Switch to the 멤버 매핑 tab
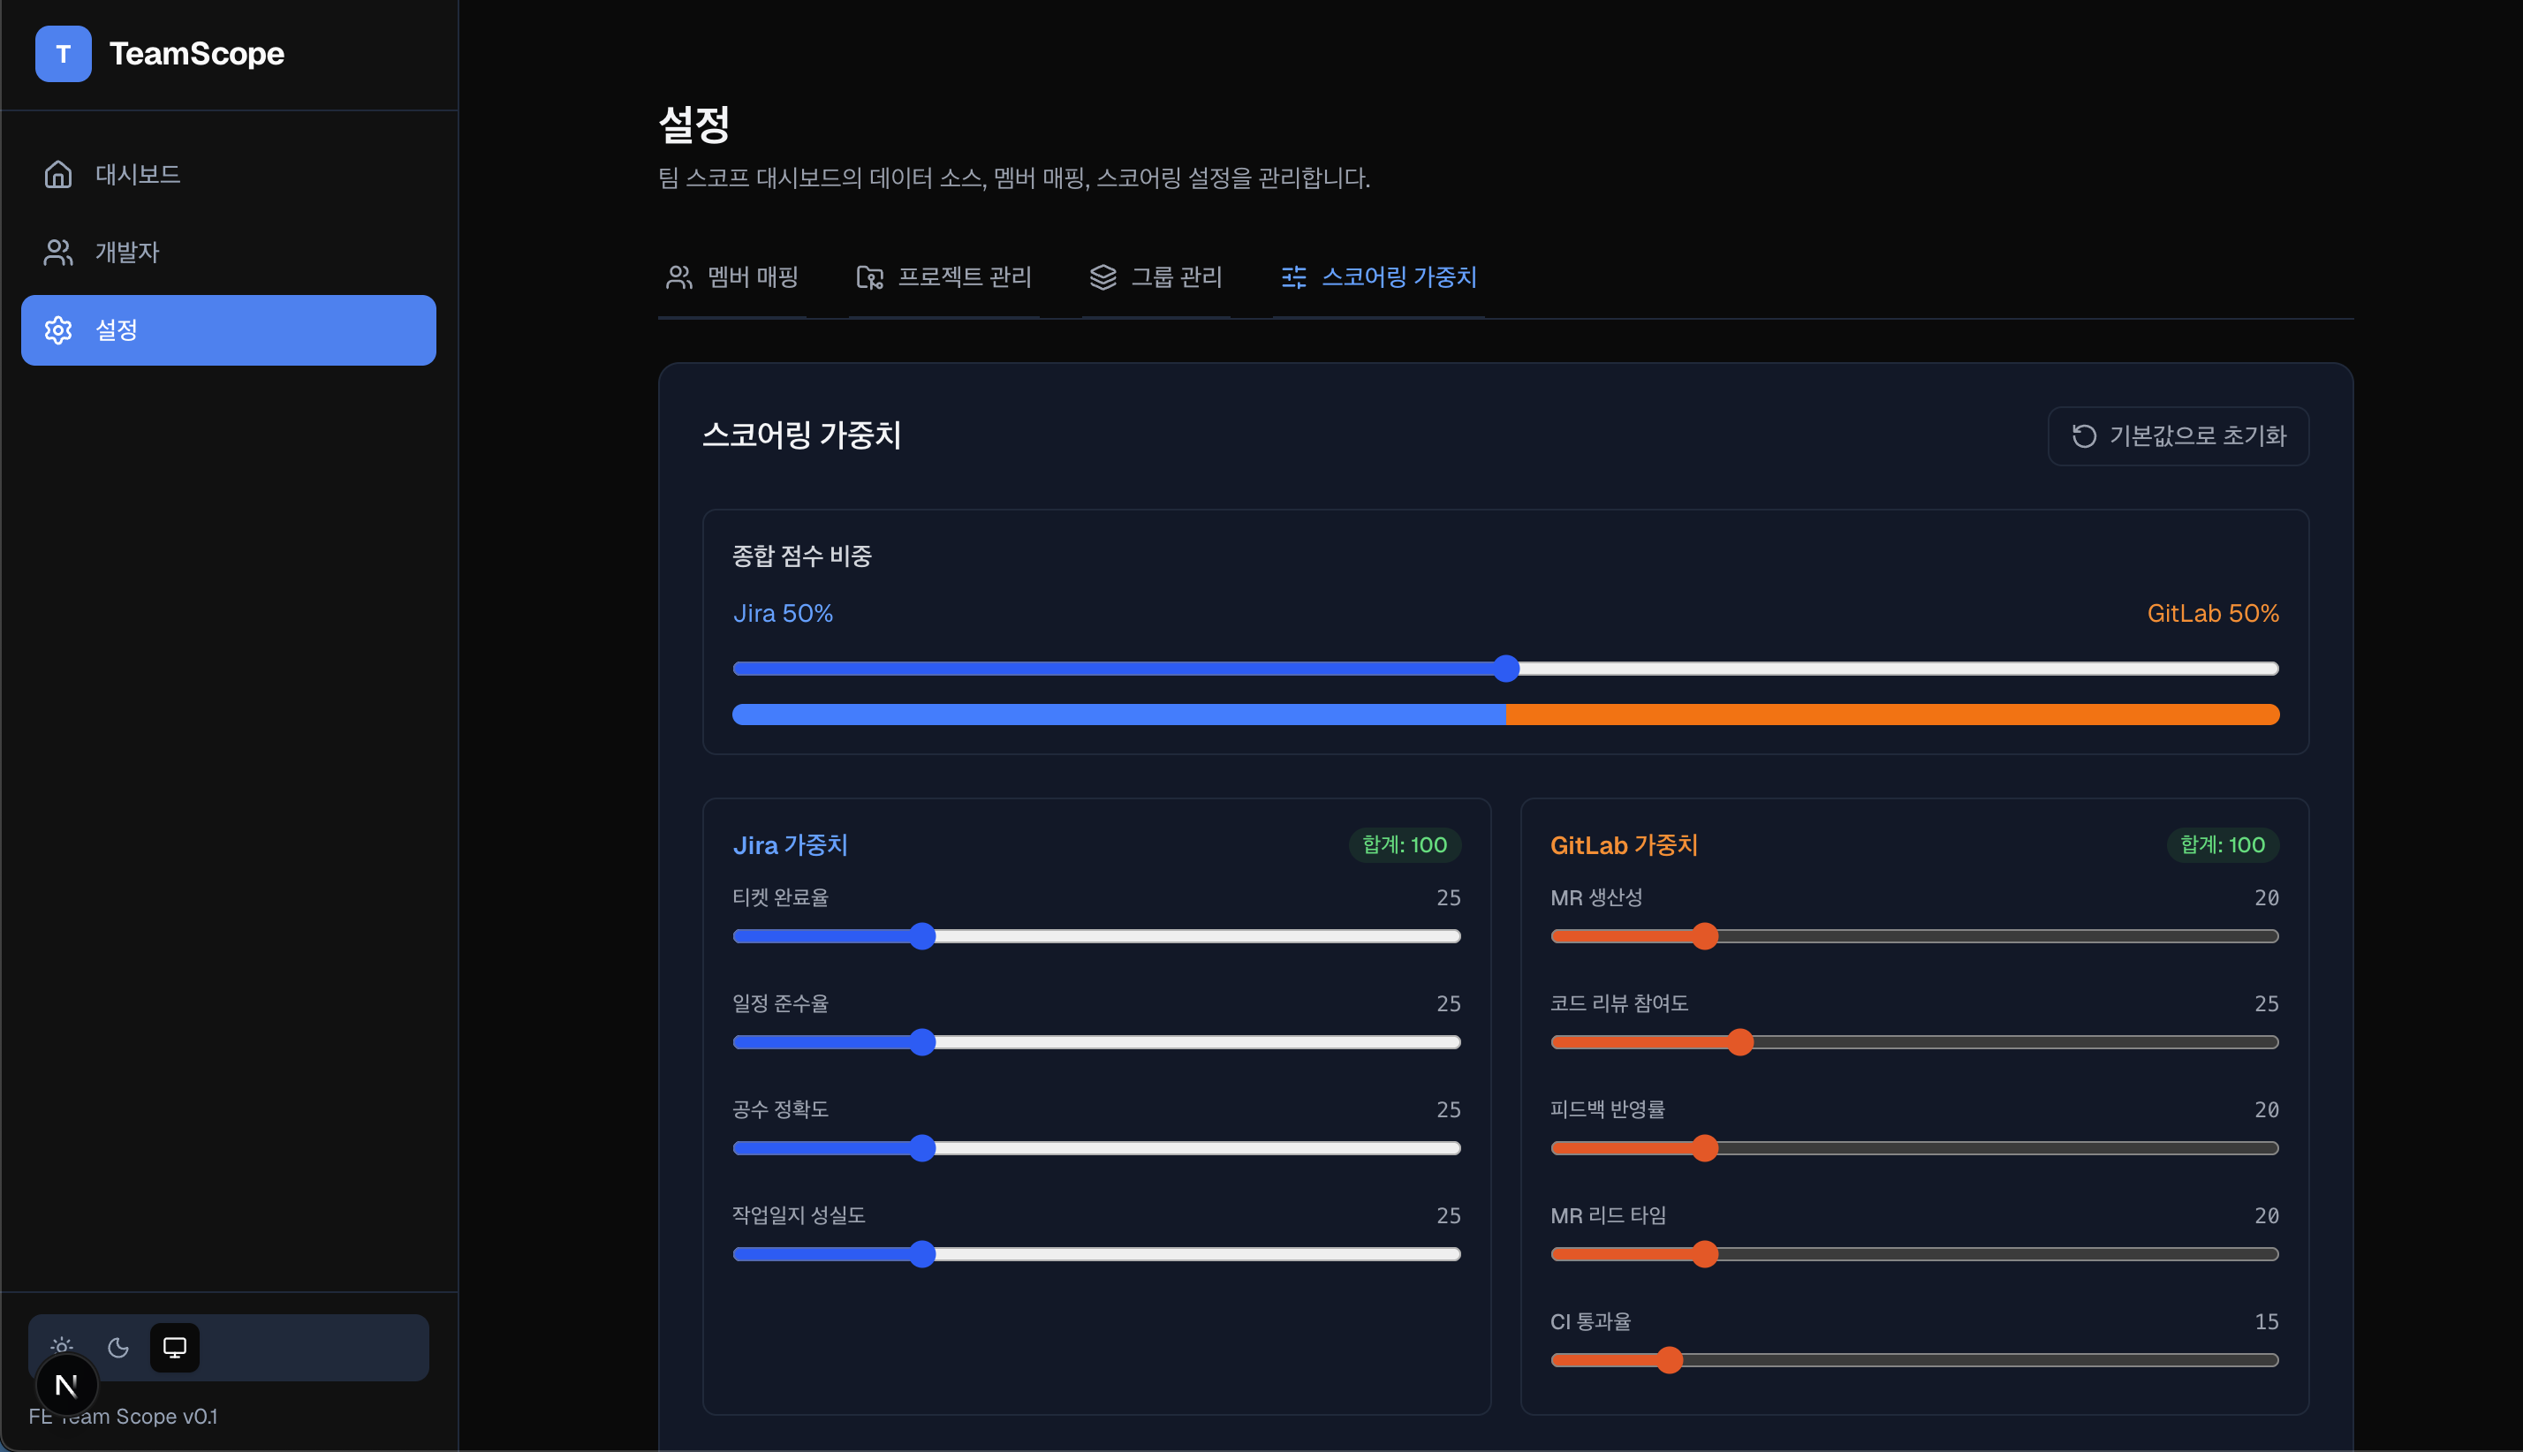 click(x=752, y=277)
